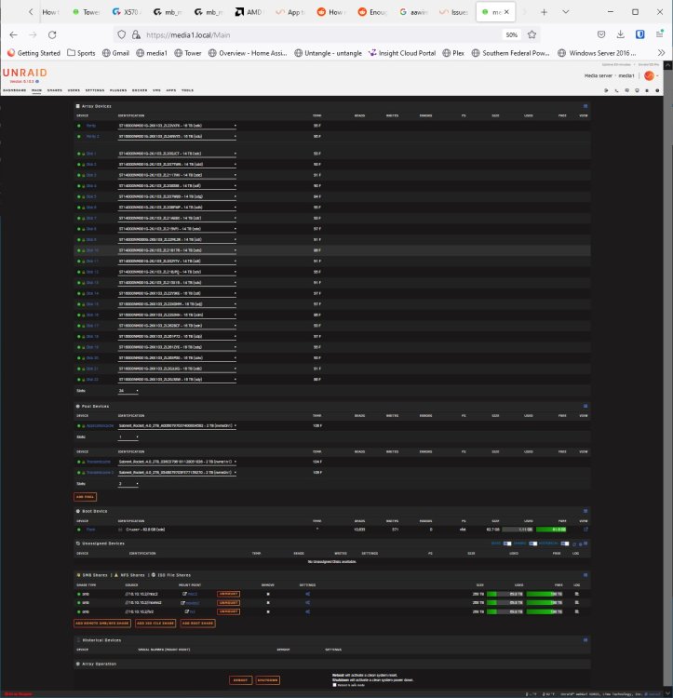Open first Sabrent Rocket pool device dropdown

(x=177, y=426)
